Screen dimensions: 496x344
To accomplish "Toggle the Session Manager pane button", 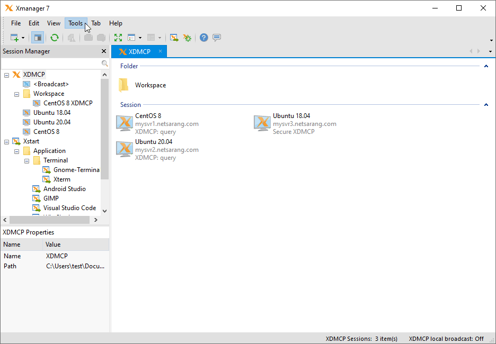I will [x=38, y=38].
